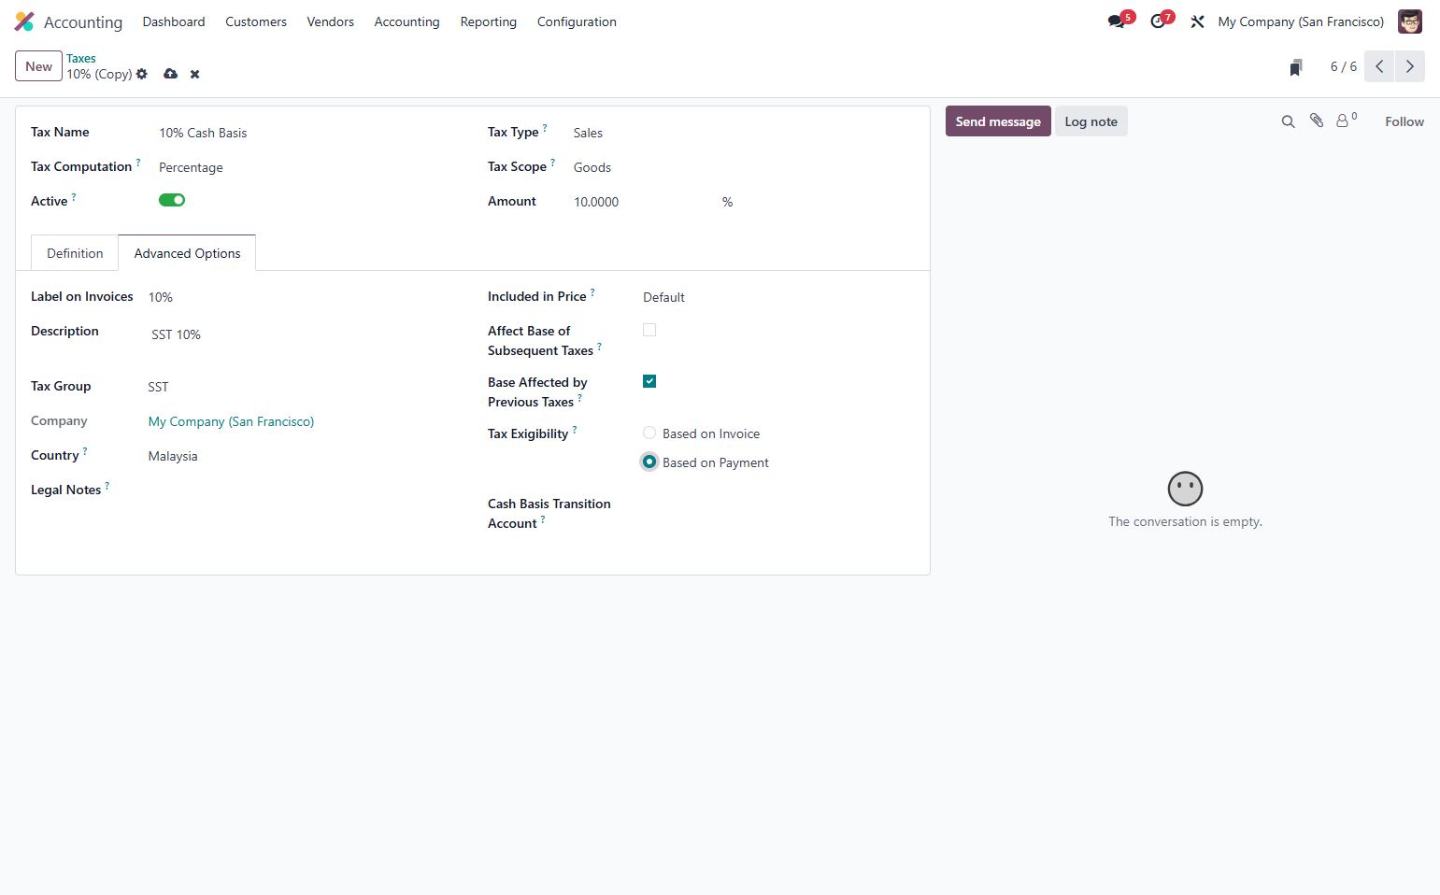
Task: Open the Vendors menu
Action: (331, 21)
